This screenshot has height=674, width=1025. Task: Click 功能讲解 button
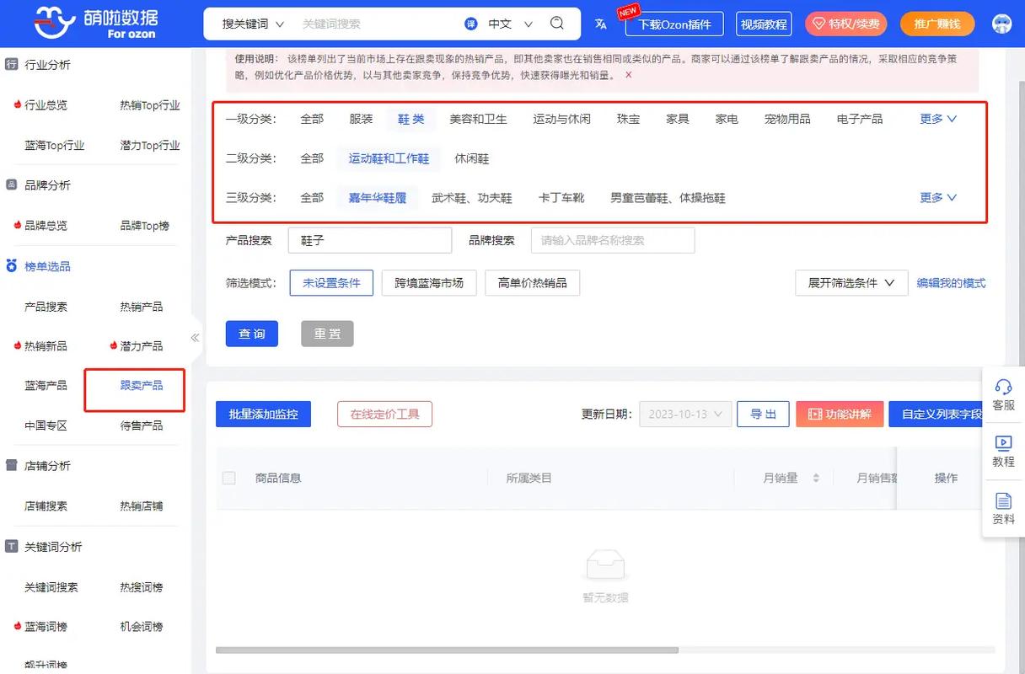(840, 415)
